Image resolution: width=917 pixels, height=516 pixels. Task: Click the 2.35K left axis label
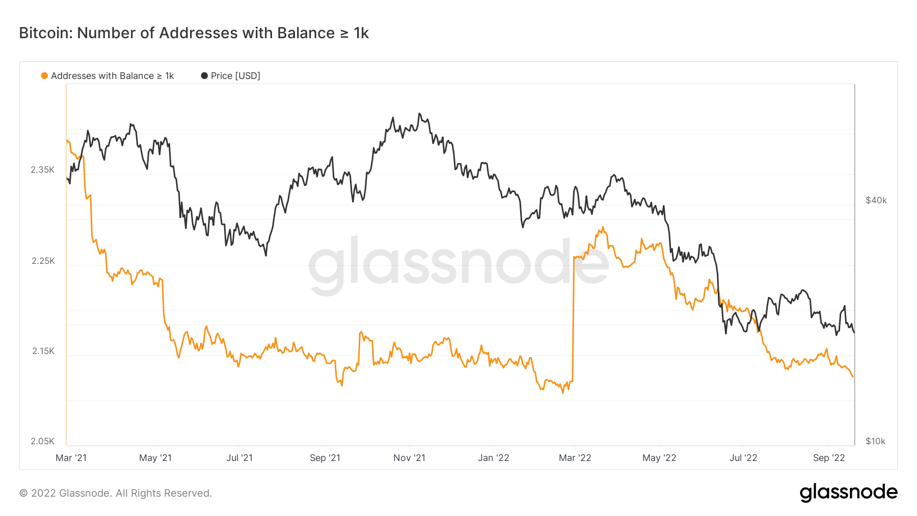pos(43,170)
